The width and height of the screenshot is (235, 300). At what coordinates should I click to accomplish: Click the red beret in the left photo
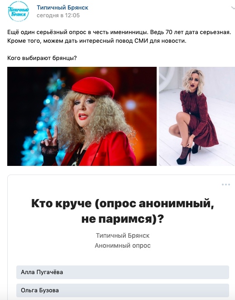pyautogui.click(x=93, y=87)
